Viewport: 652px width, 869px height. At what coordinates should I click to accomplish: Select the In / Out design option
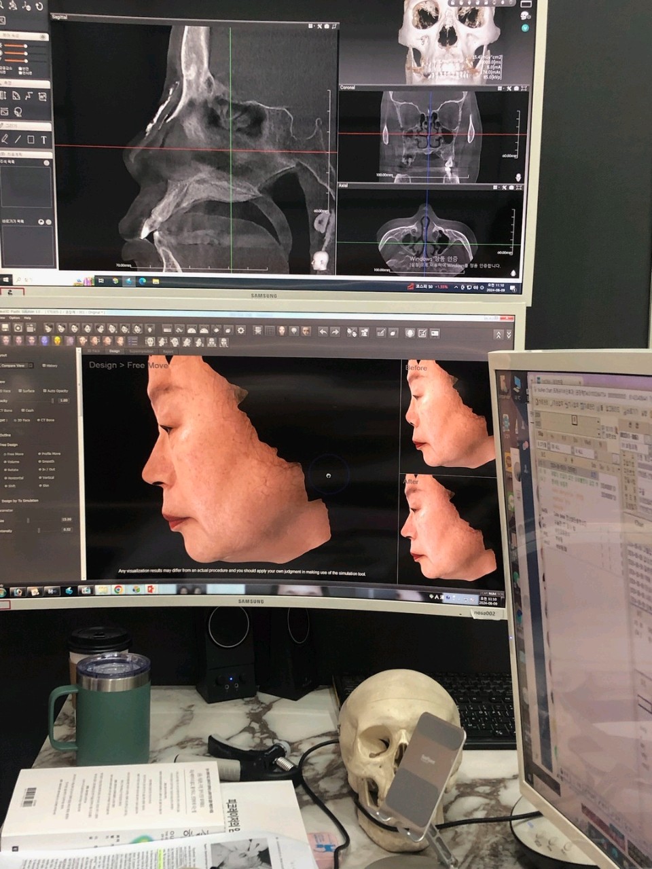tap(47, 470)
